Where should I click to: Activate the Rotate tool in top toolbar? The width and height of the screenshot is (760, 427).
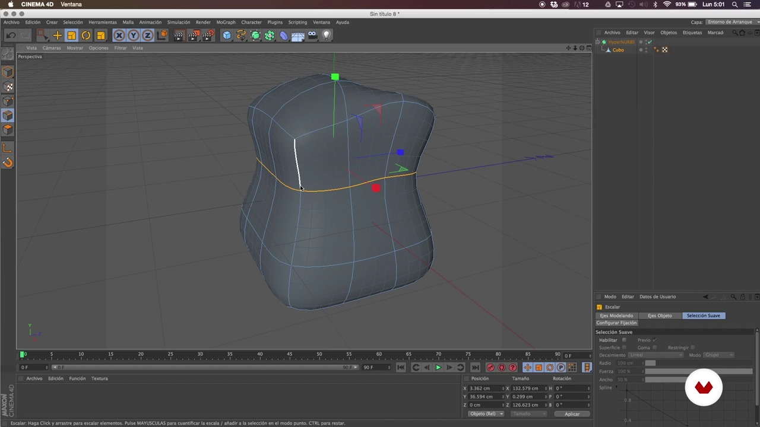(x=86, y=36)
